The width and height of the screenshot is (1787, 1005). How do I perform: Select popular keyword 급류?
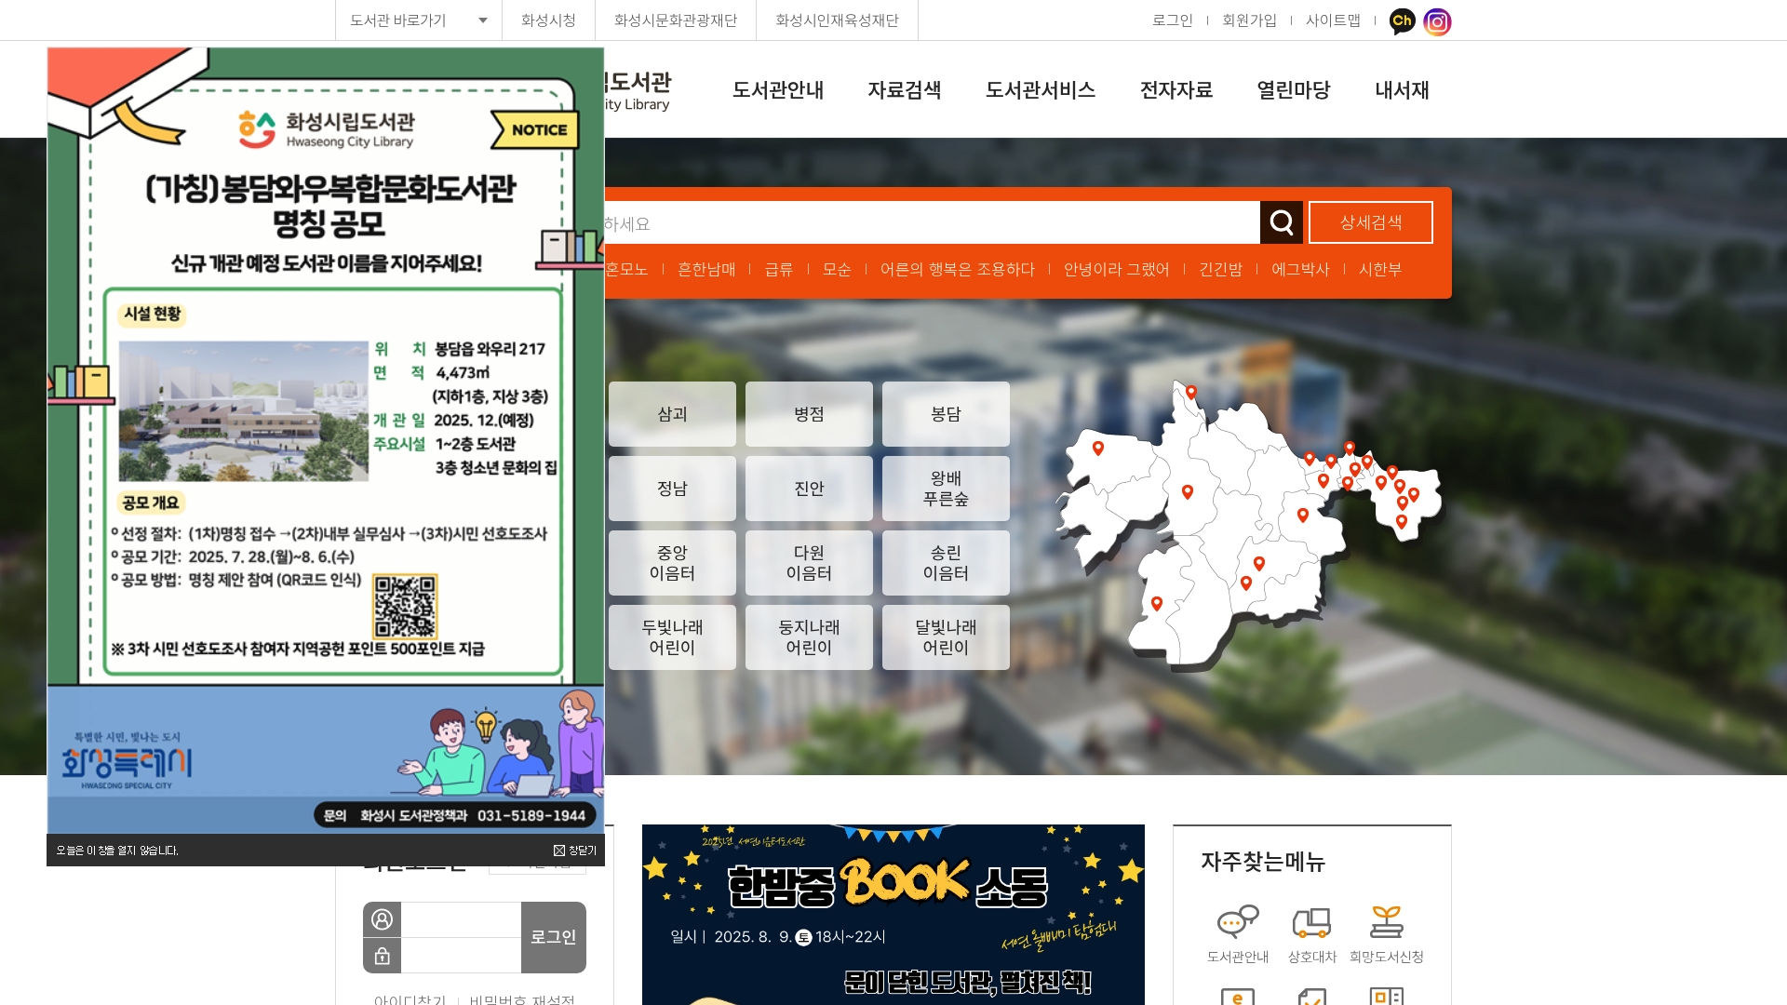click(x=779, y=270)
